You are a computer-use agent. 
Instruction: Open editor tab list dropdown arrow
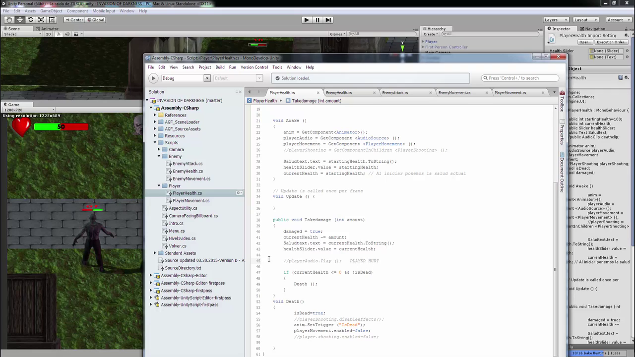[x=554, y=93]
